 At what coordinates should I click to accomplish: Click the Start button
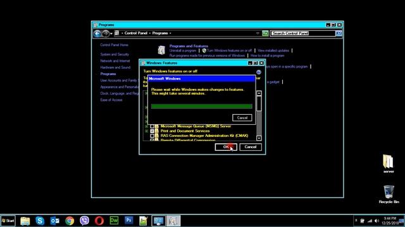(8, 221)
